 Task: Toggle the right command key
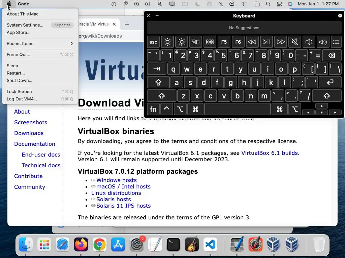point(280,109)
